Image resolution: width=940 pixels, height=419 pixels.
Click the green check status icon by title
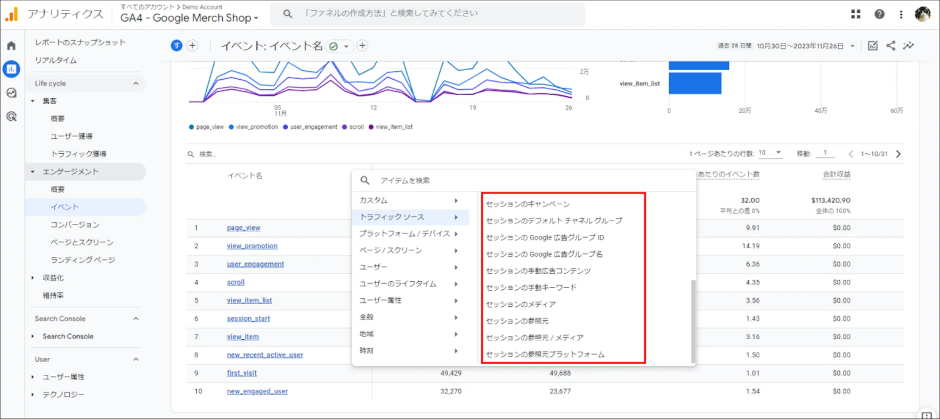pos(334,46)
